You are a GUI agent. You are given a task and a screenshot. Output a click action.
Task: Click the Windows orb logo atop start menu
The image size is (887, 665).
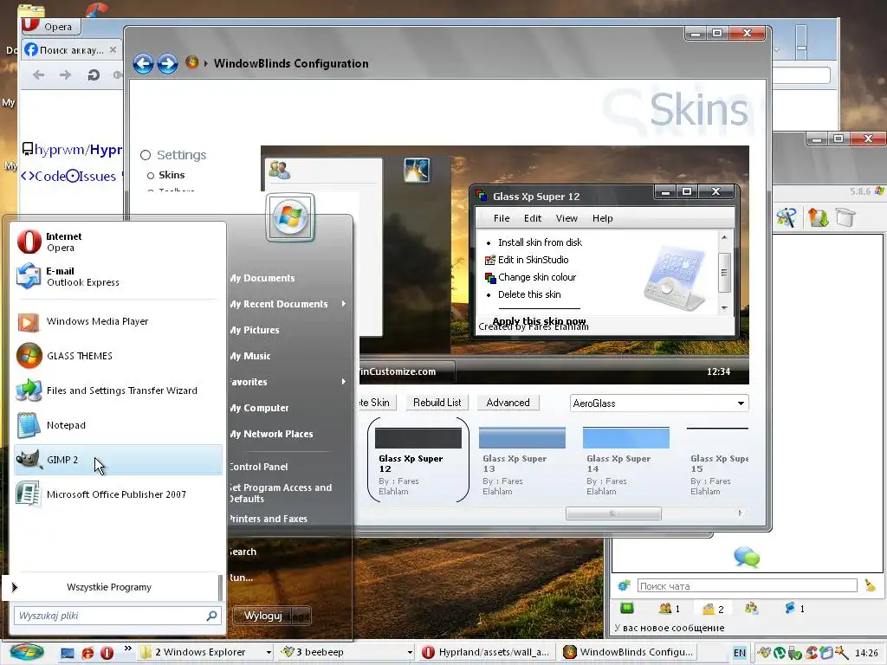click(x=289, y=217)
